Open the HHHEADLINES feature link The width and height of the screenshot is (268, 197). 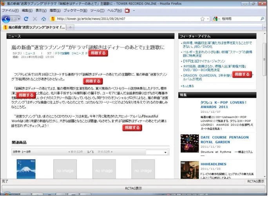pos(213,164)
